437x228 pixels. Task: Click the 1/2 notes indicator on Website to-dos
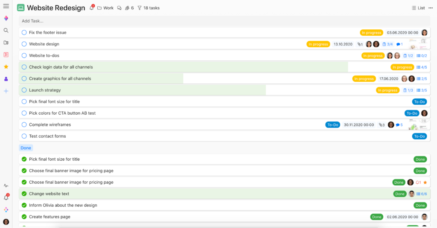(x=408, y=56)
